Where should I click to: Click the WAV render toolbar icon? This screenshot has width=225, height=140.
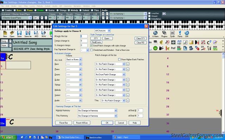[x=44, y=34]
